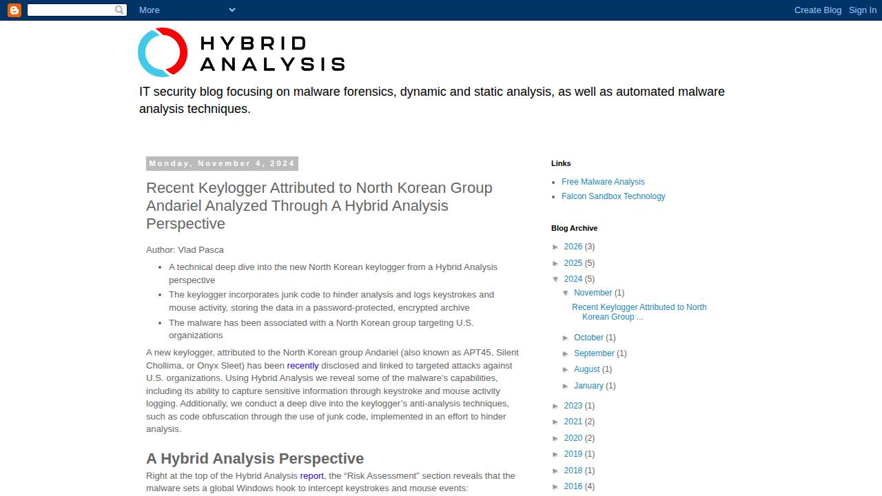Open sidebar post 'Recent Keylogger Attributed to North Korean Group'

click(x=639, y=312)
